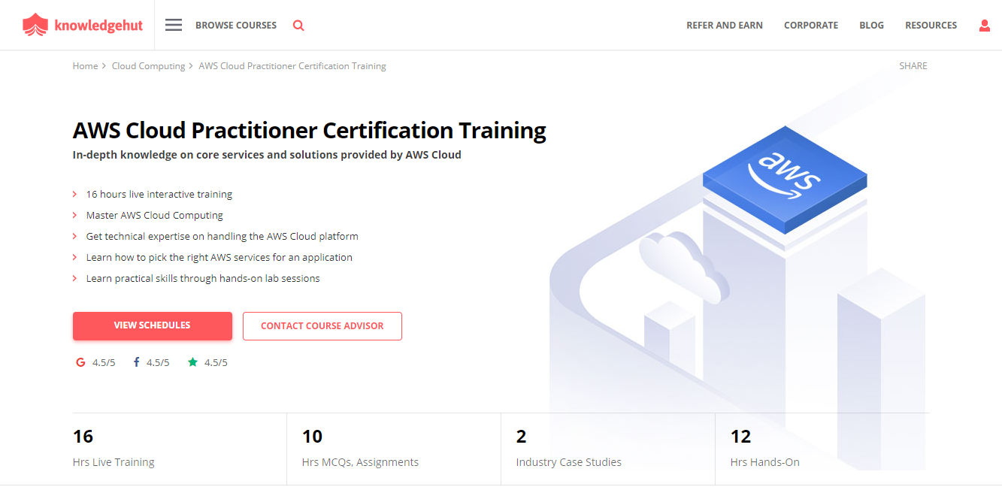Click the knowledgehut logo
The width and height of the screenshot is (1002, 487).
click(83, 24)
